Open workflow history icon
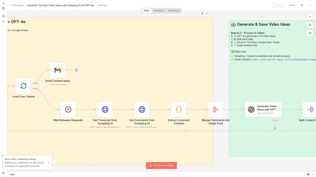 point(302,5)
